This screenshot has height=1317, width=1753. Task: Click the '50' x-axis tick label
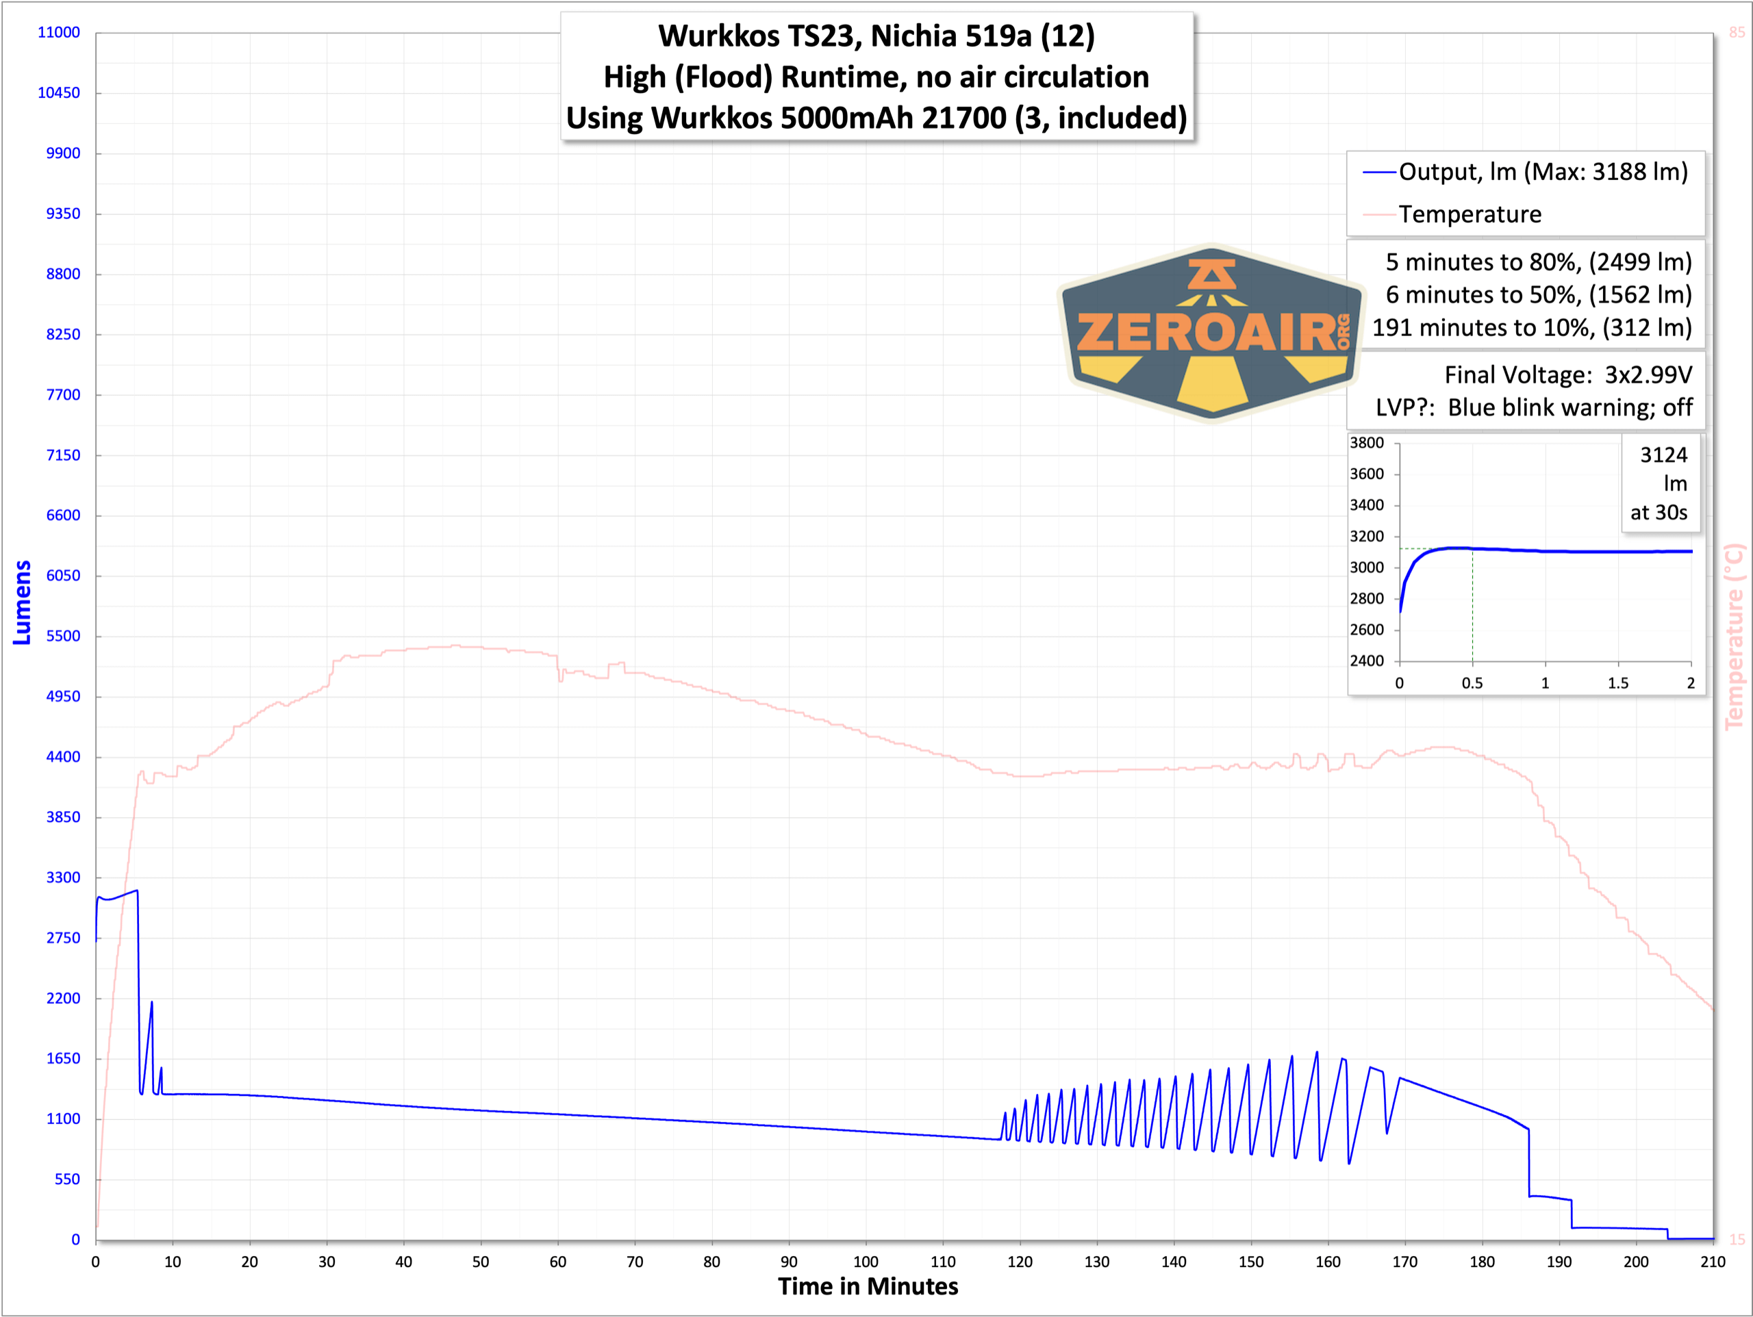pos(481,1262)
